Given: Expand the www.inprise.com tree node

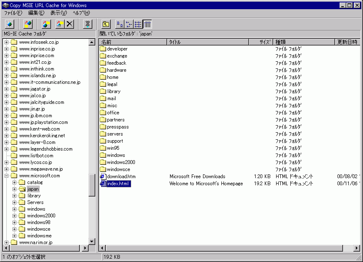Looking at the screenshot, I should click(x=7, y=56).
